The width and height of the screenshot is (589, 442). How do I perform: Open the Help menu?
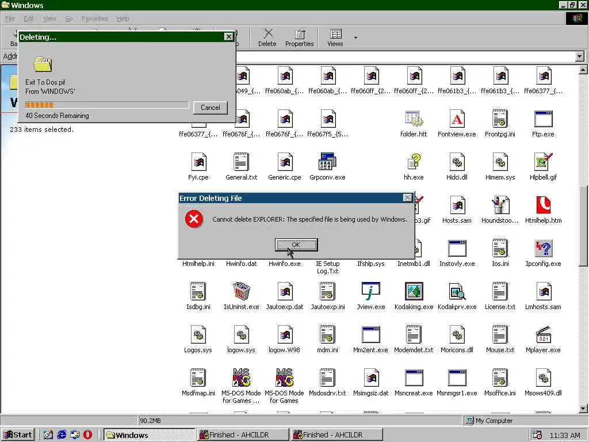(x=123, y=18)
